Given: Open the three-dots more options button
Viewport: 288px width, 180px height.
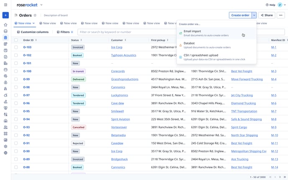Looking at the screenshot, I should [x=280, y=15].
